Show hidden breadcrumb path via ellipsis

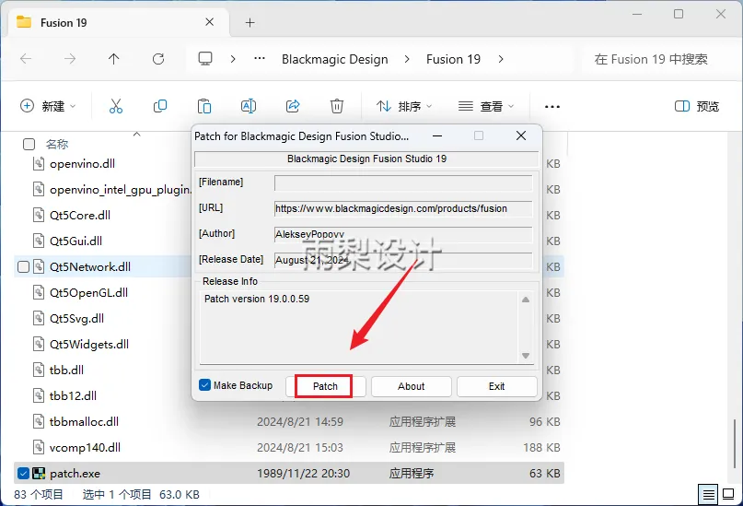(260, 59)
